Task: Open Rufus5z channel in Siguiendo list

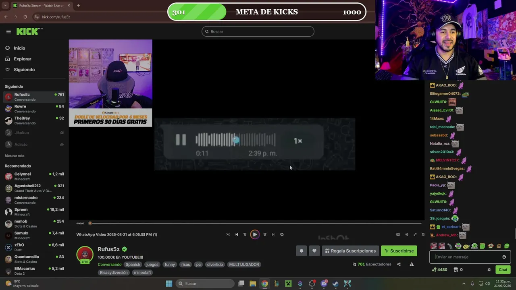Action: pyautogui.click(x=34, y=97)
